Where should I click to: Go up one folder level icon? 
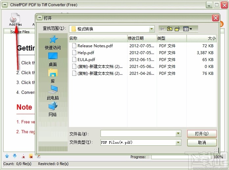(170, 29)
